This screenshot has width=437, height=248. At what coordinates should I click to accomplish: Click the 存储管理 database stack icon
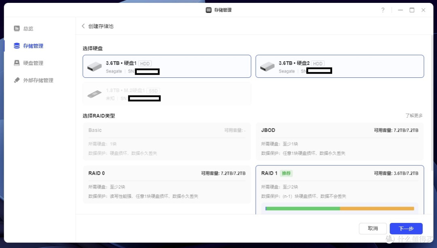[17, 46]
